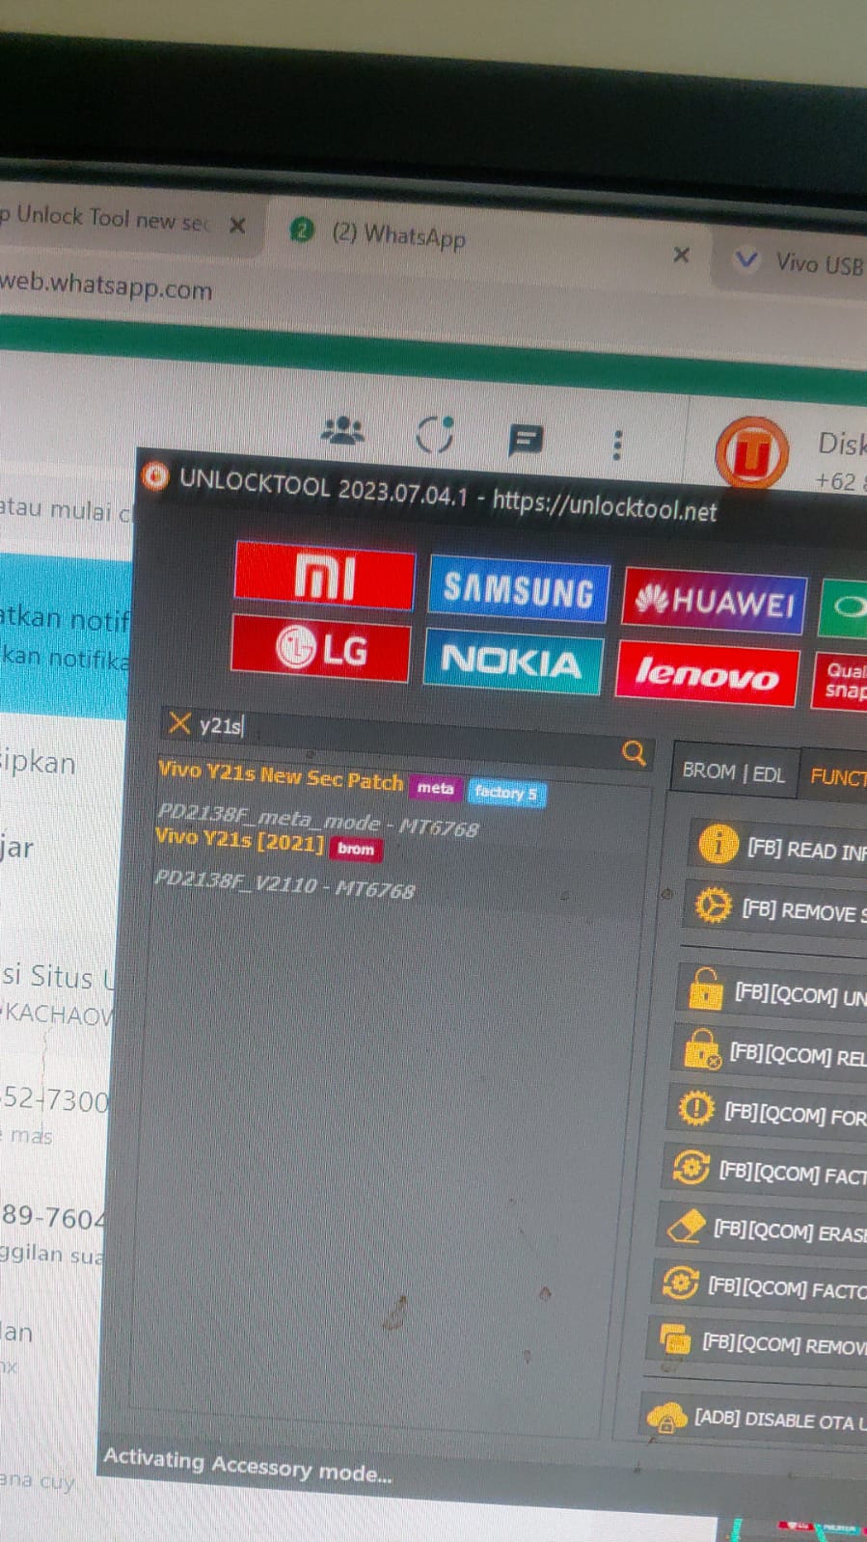
Task: Select the Nokia brand logo
Action: coord(513,661)
